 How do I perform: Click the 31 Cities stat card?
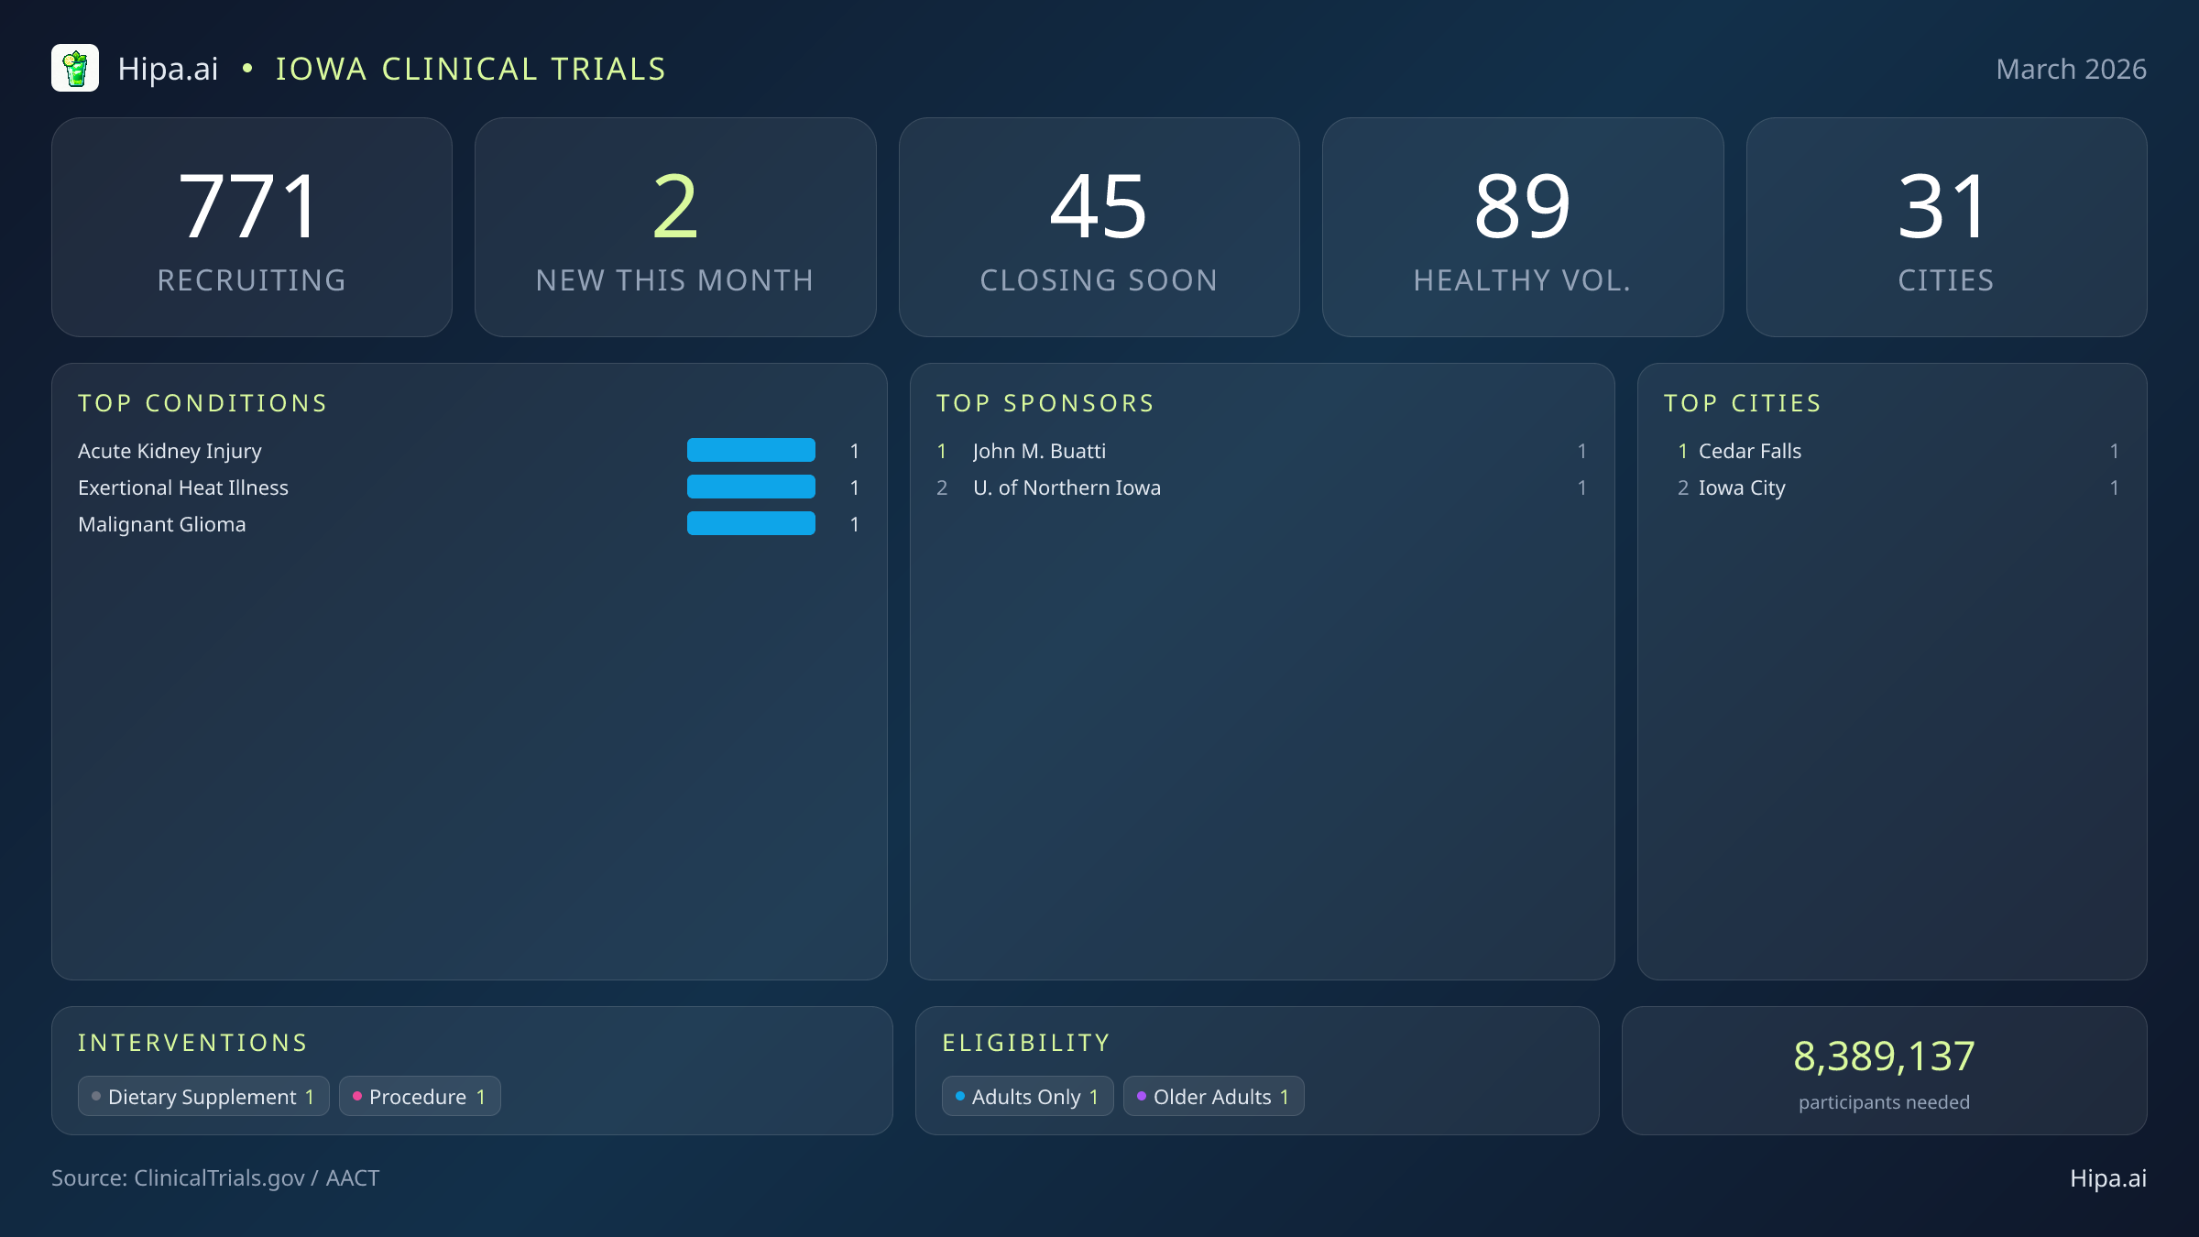[x=1945, y=226]
